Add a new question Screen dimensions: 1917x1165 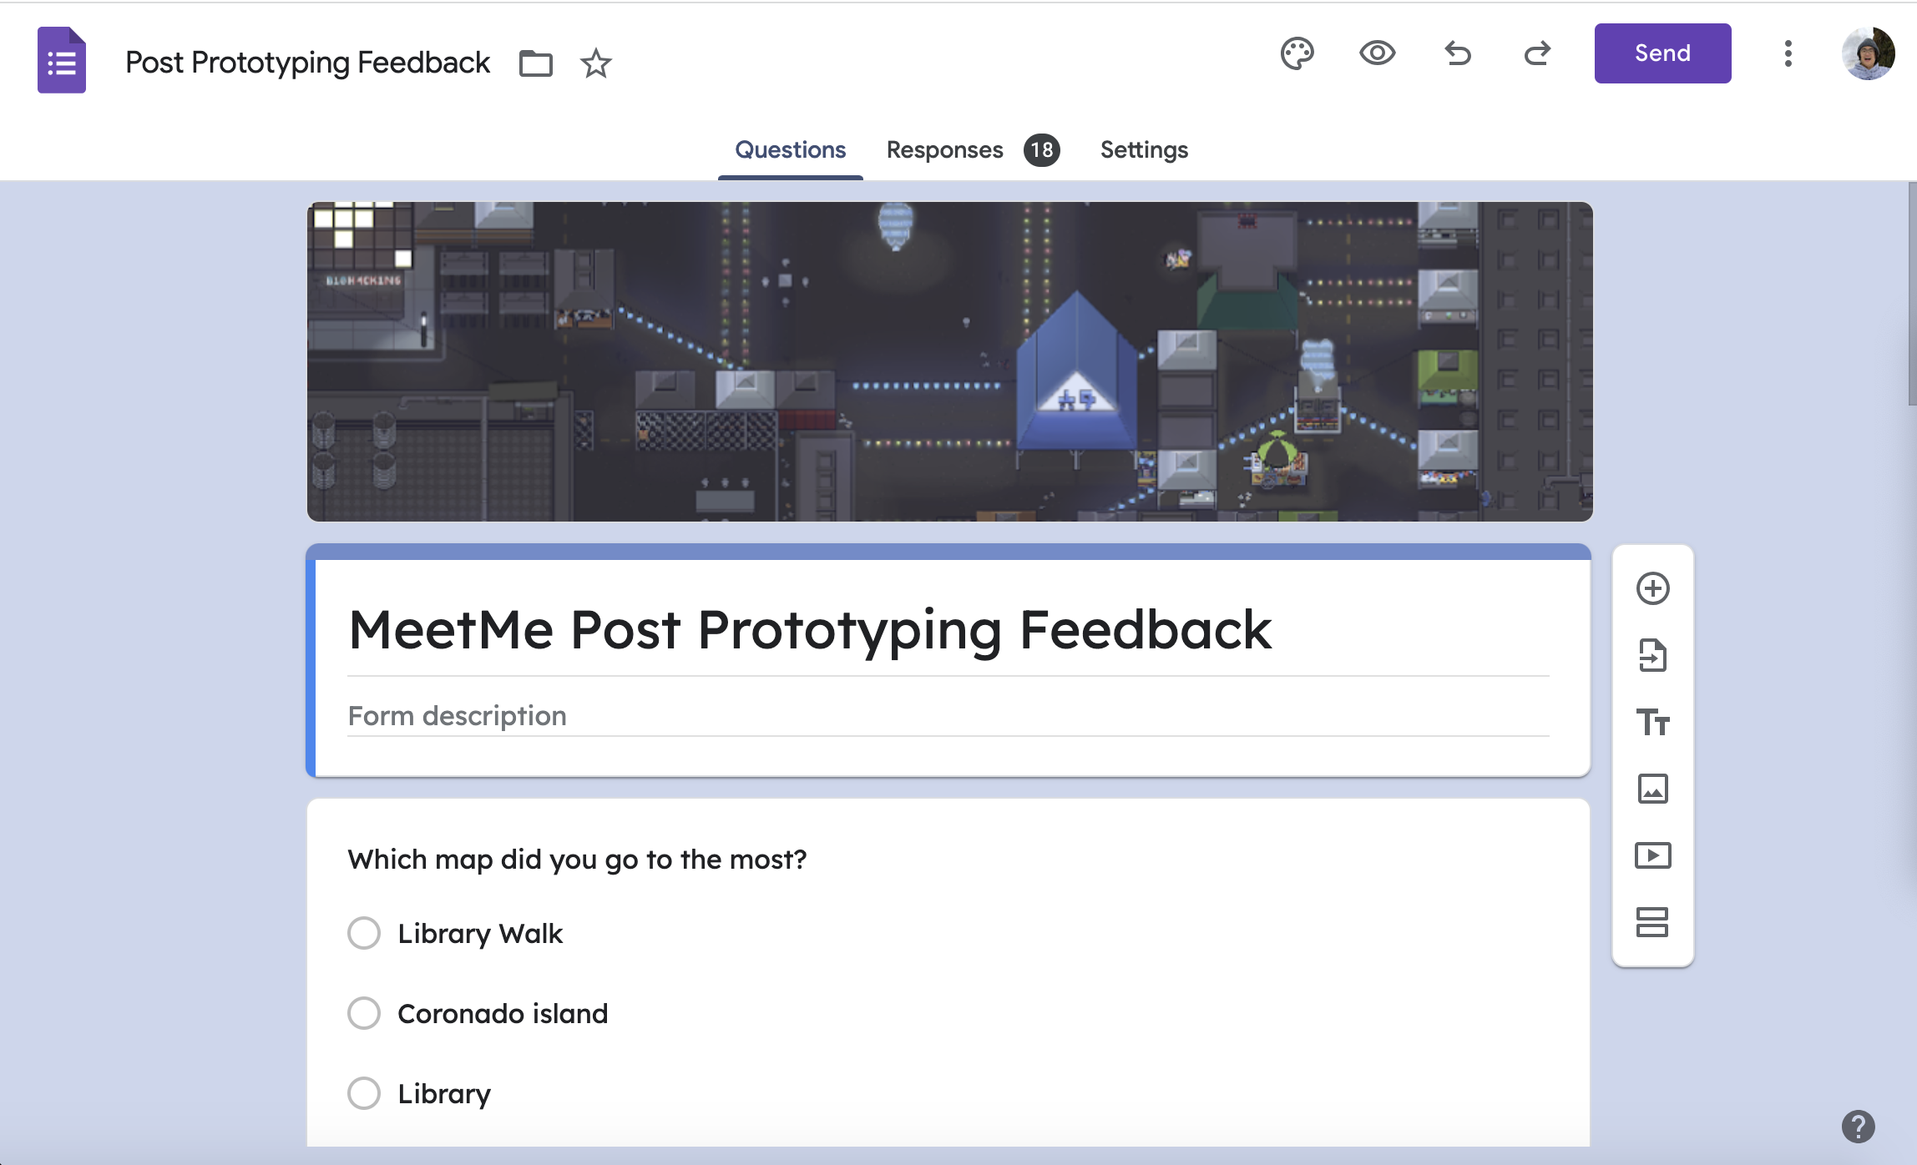tap(1652, 588)
